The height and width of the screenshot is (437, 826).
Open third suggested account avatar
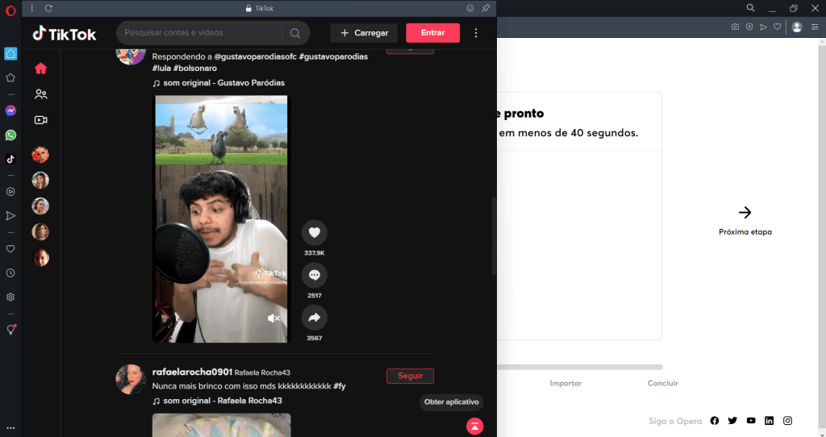tap(40, 206)
